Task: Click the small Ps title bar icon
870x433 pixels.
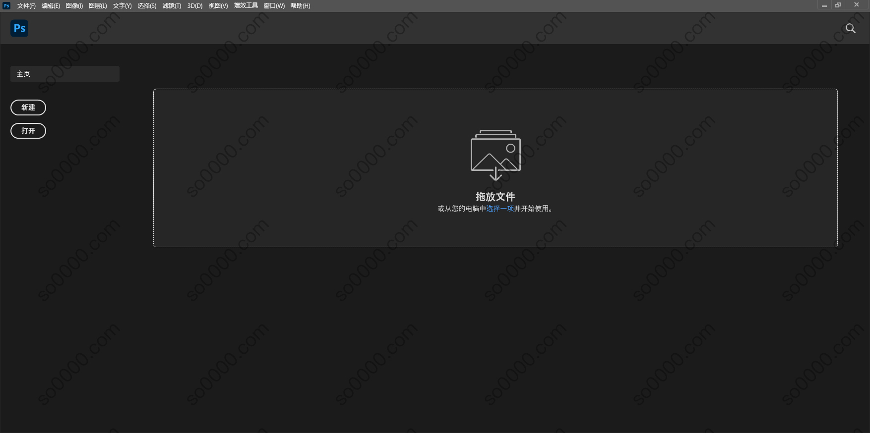Action: [6, 6]
